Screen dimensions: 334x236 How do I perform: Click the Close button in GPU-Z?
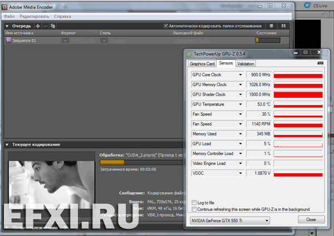pyautogui.click(x=311, y=220)
